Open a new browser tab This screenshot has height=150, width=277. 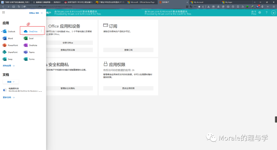click(x=255, y=2)
